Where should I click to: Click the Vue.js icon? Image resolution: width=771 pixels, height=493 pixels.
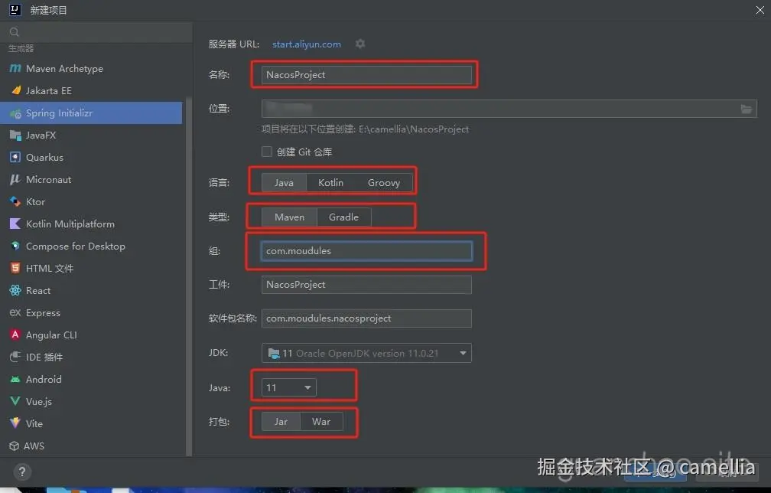coord(15,401)
